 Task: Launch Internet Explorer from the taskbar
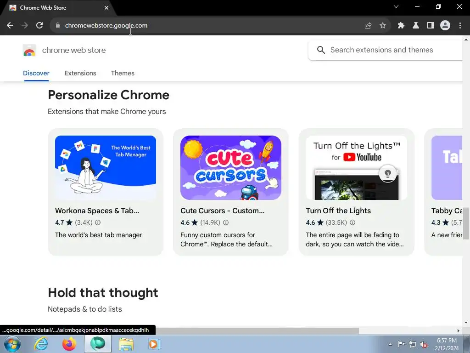pos(41,344)
